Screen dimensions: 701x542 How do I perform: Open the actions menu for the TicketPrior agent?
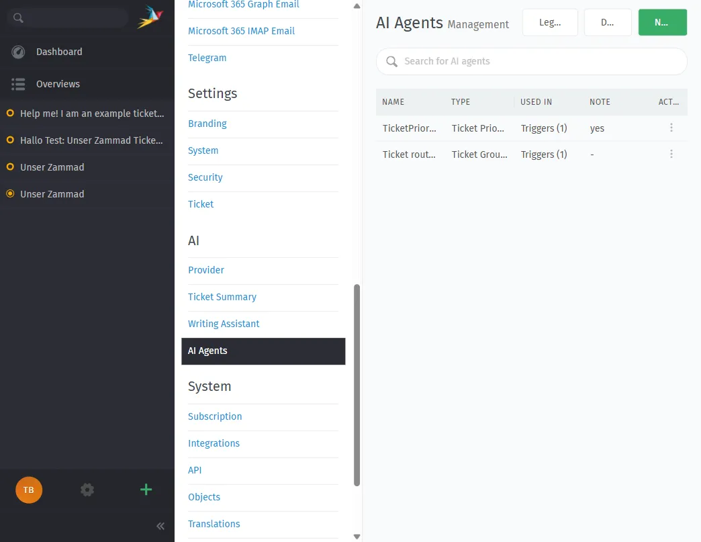pyautogui.click(x=671, y=128)
